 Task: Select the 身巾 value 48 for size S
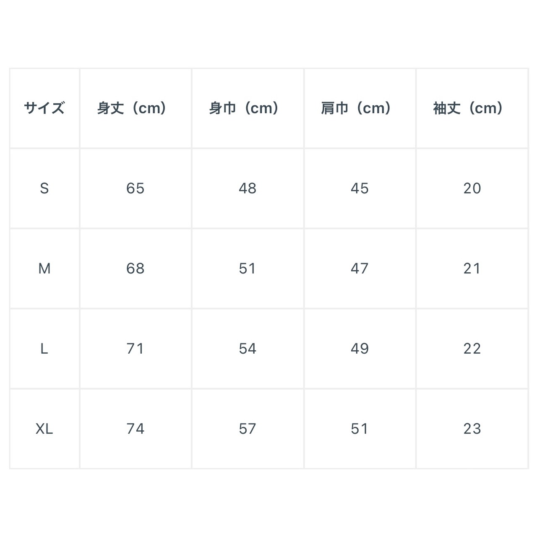pyautogui.click(x=247, y=188)
